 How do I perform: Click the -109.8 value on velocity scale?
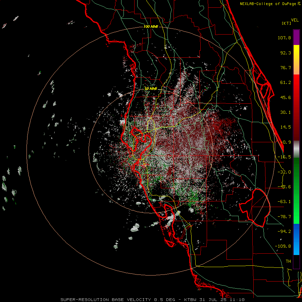point(283,246)
